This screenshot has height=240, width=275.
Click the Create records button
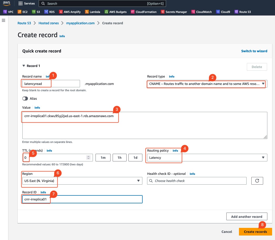pyautogui.click(x=255, y=232)
